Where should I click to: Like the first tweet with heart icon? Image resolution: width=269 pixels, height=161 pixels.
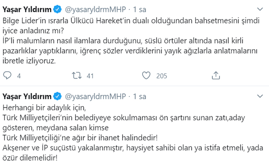pos(146,76)
